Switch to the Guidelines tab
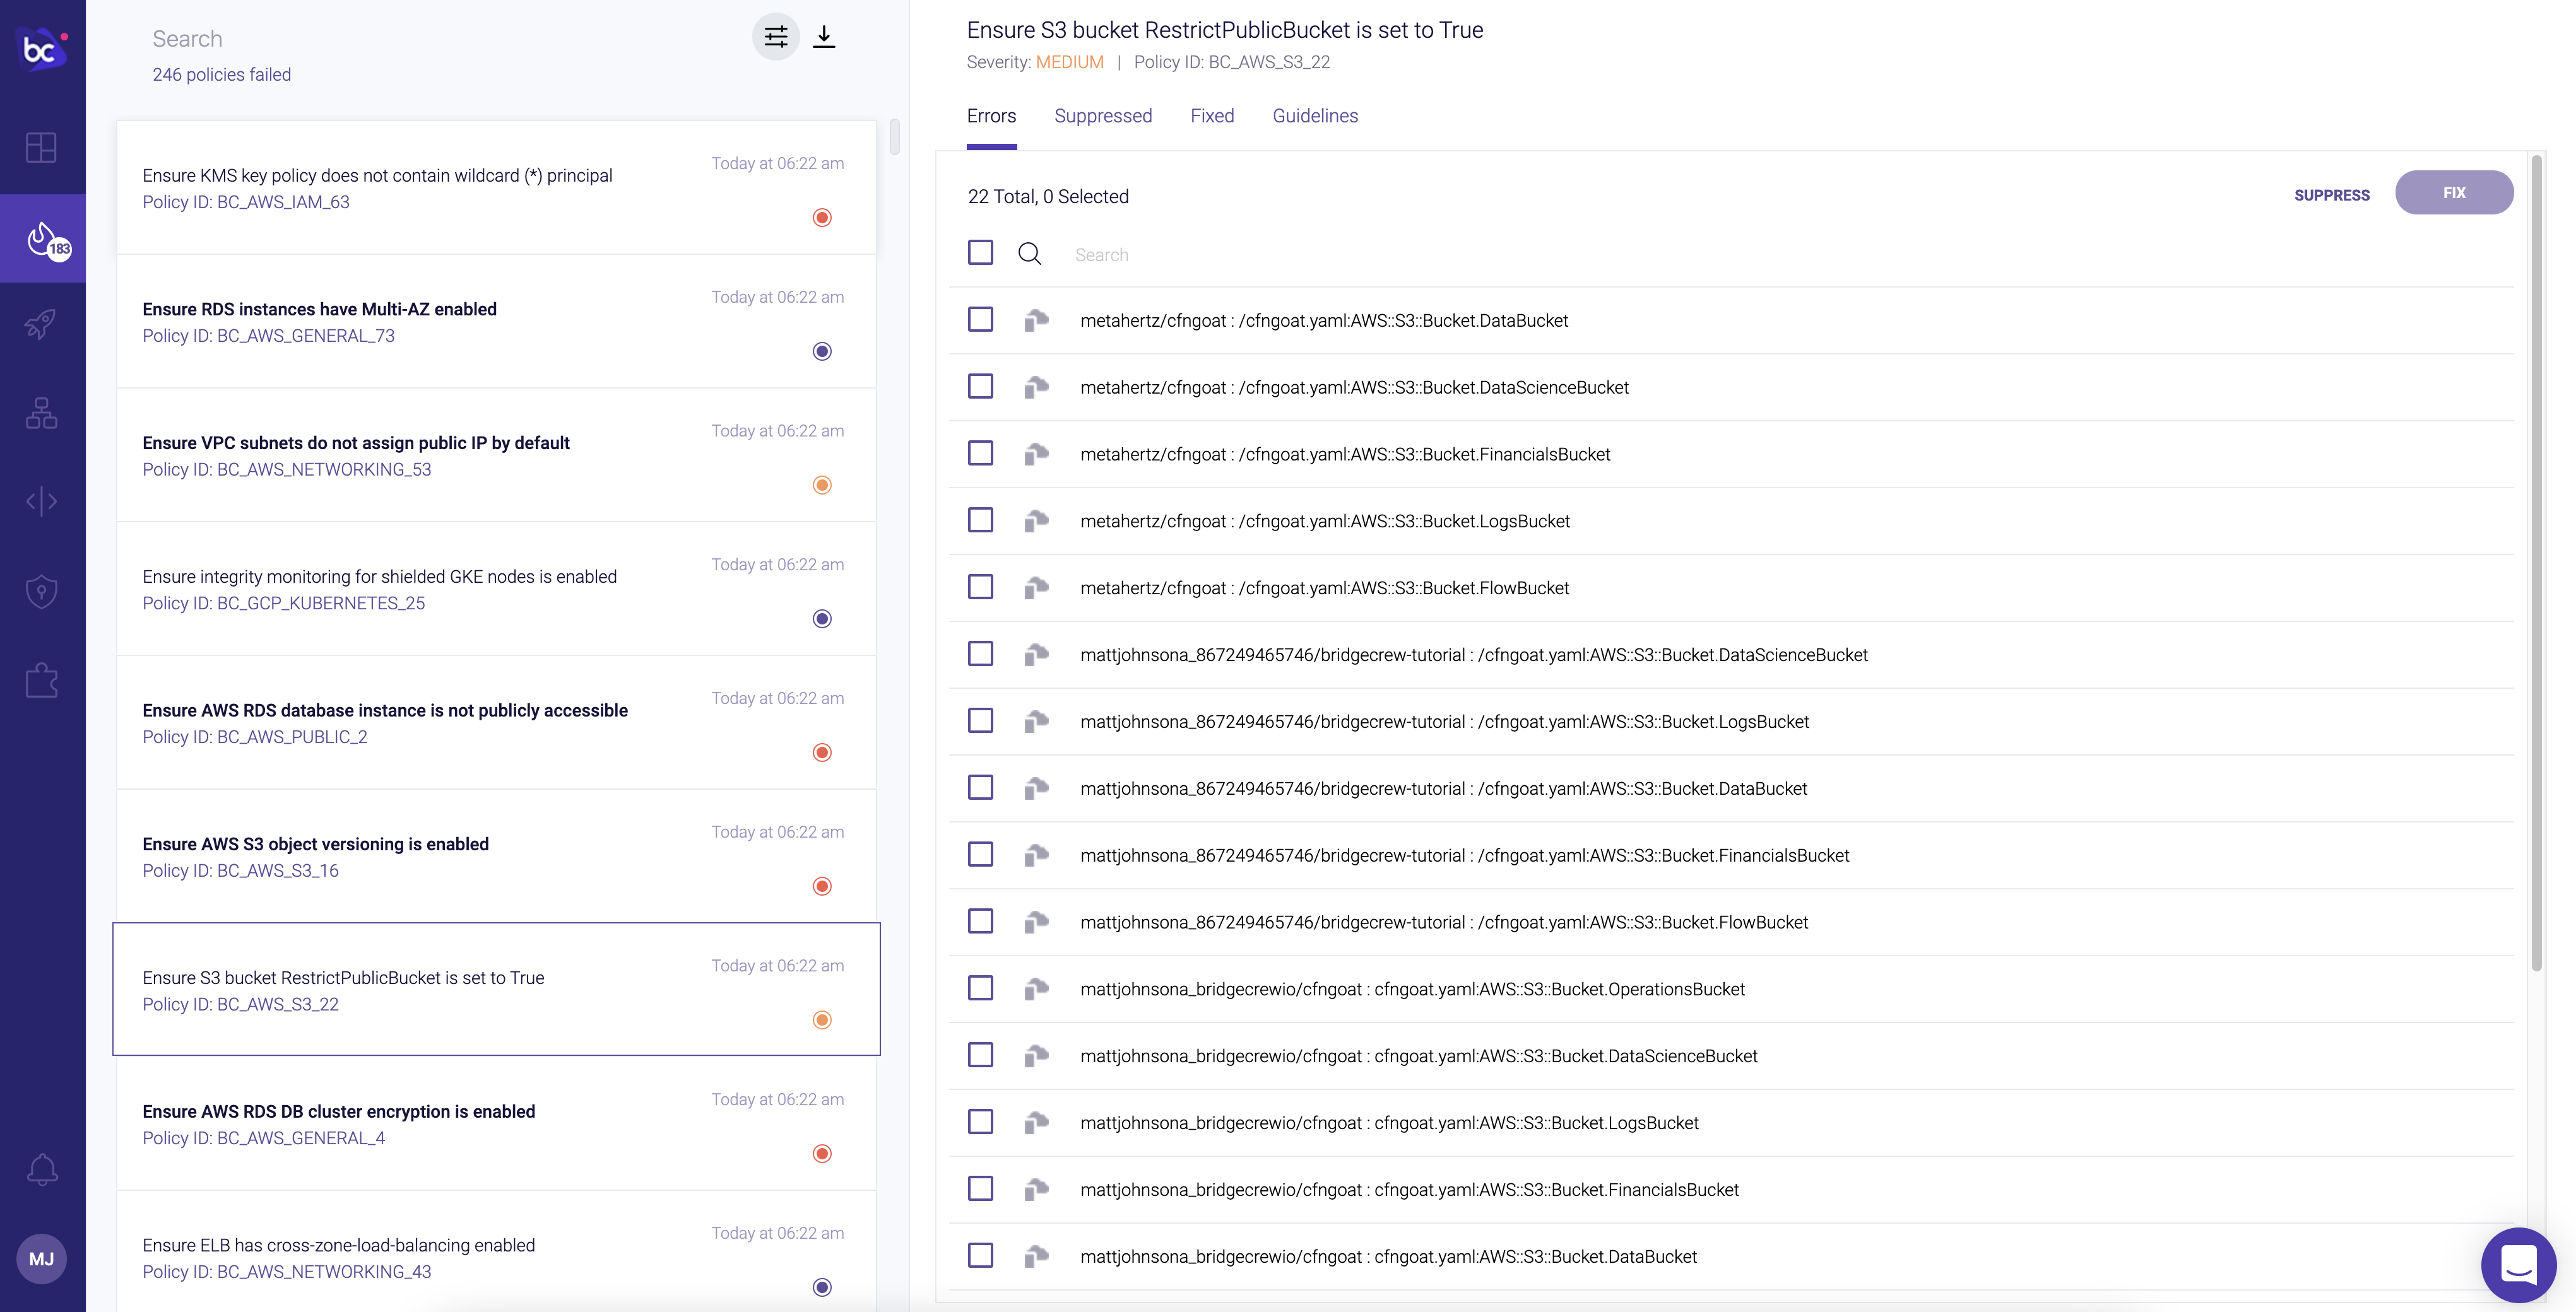The width and height of the screenshot is (2576, 1312). pyautogui.click(x=1315, y=116)
